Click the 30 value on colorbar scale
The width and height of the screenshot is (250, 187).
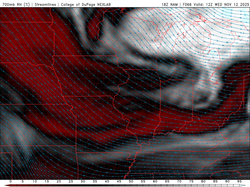[x=83, y=181]
